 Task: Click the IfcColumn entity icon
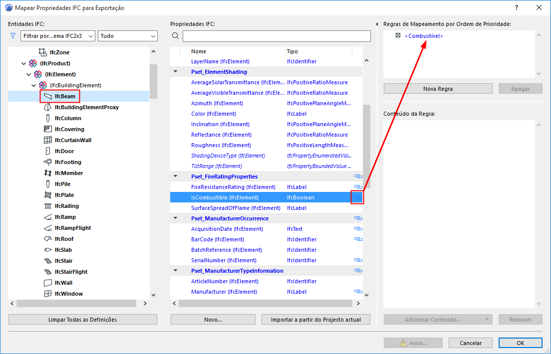pyautogui.click(x=48, y=118)
